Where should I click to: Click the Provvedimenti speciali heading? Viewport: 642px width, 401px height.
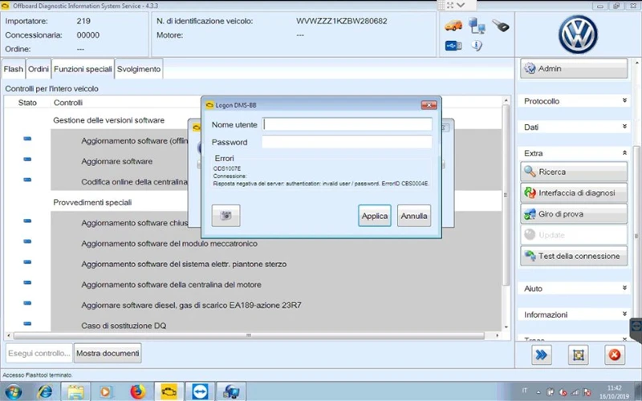tap(92, 203)
